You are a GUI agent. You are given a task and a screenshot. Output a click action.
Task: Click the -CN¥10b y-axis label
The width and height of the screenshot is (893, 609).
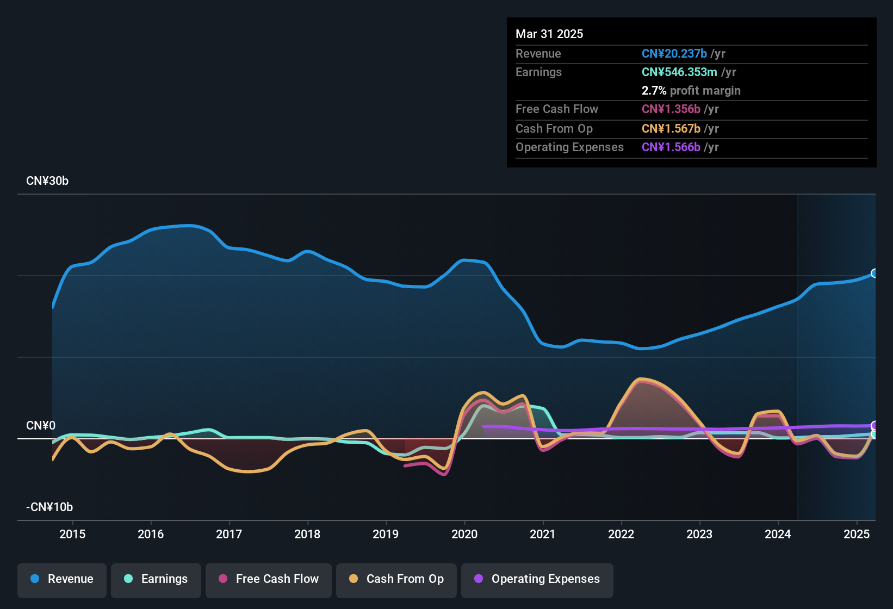[x=49, y=507]
